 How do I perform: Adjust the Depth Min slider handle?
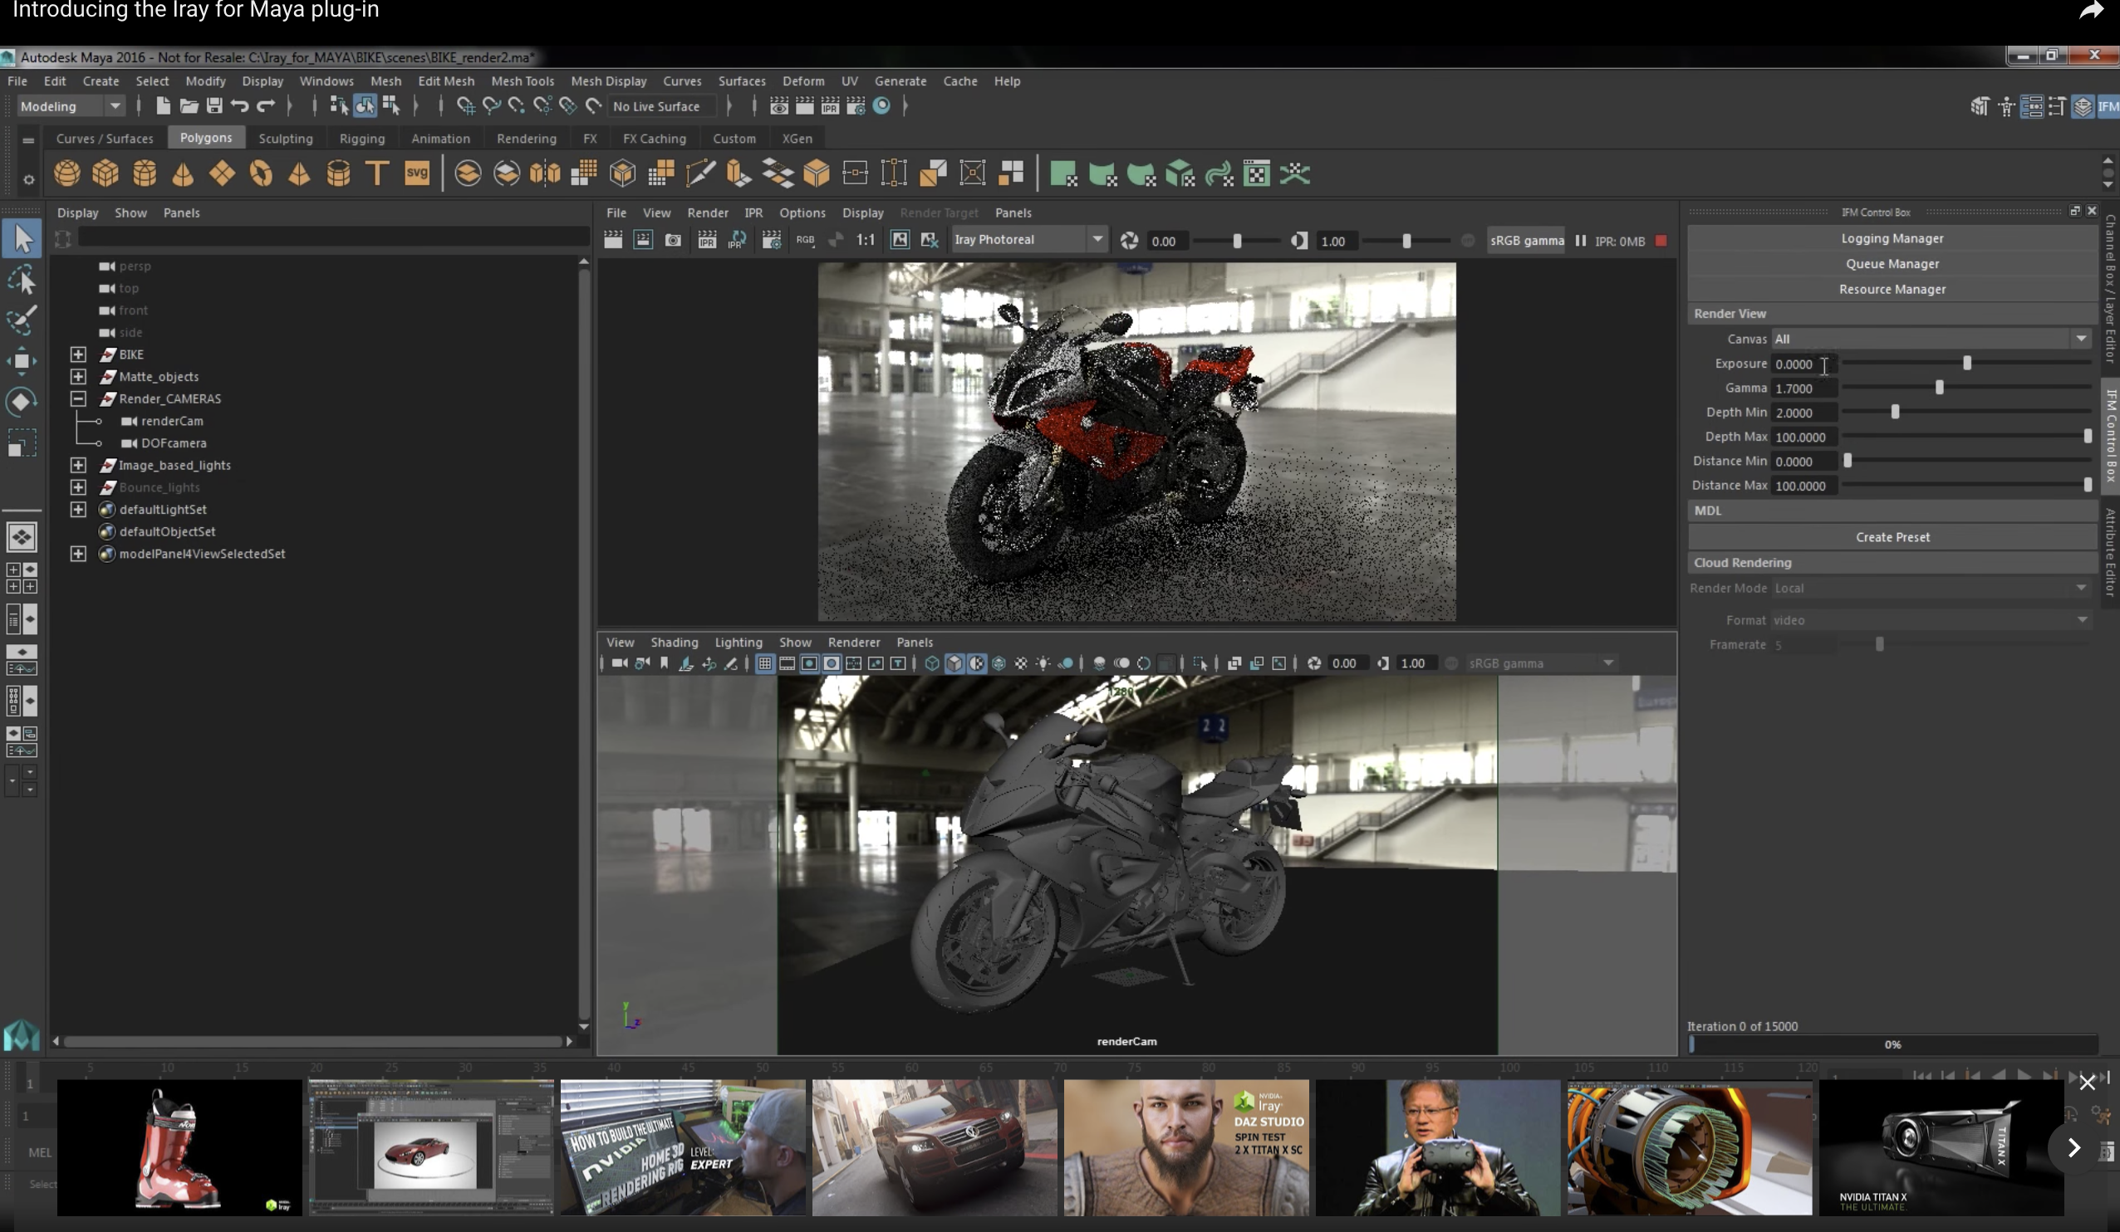[x=1895, y=412]
